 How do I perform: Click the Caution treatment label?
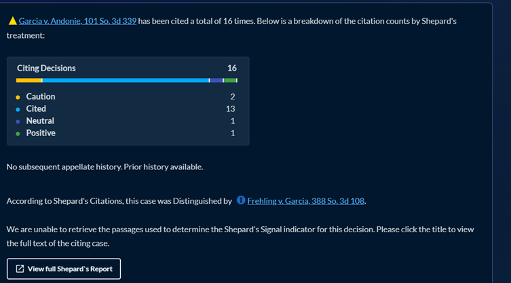(41, 97)
